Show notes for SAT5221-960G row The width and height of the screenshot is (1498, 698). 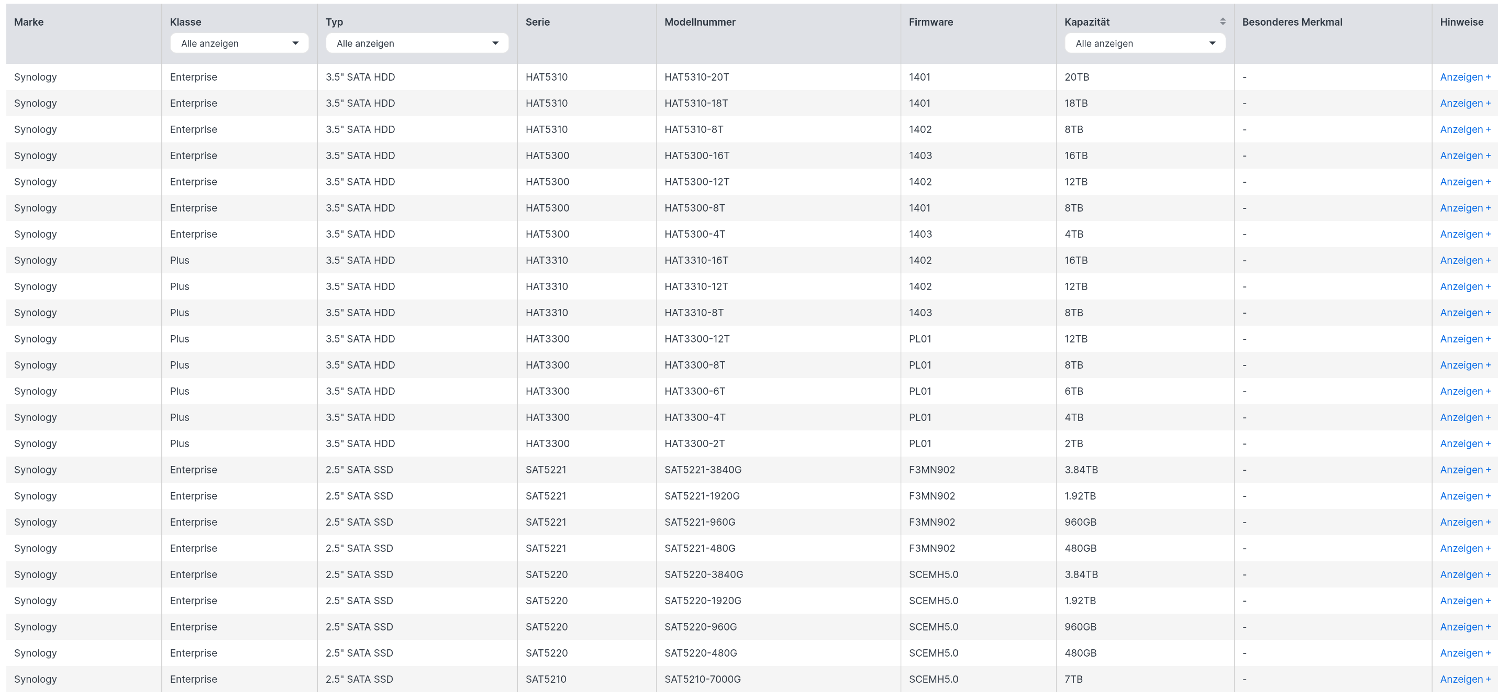(x=1465, y=522)
